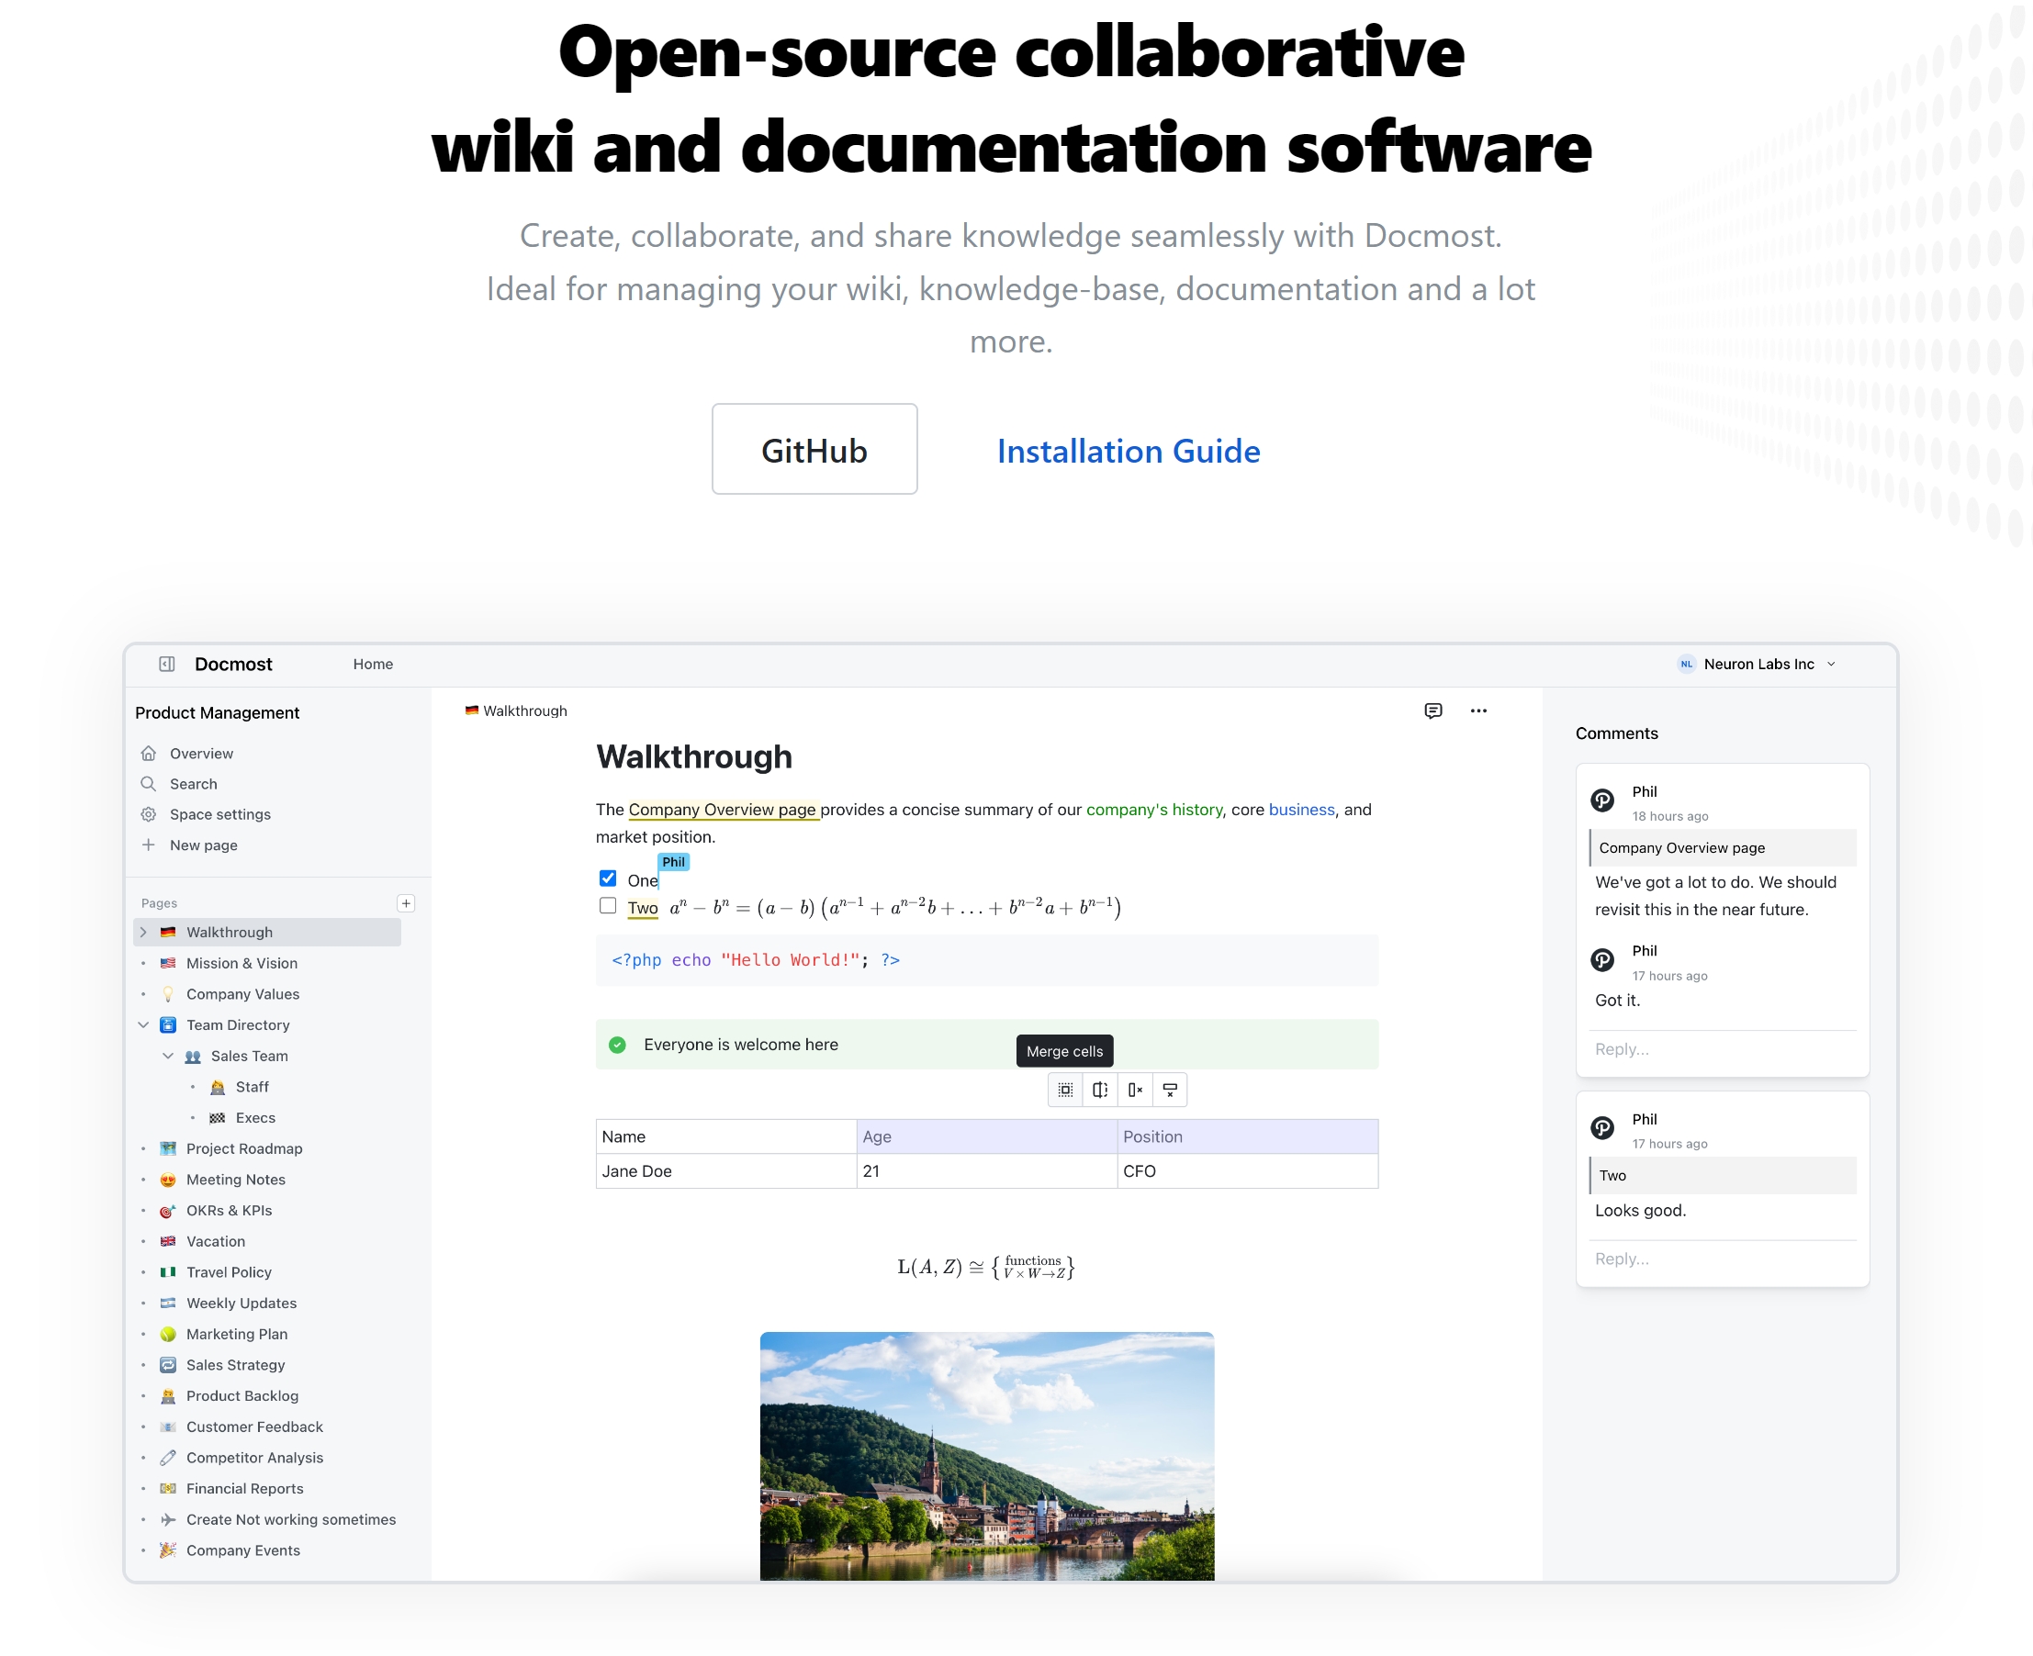Image resolution: width=2033 pixels, height=1656 pixels.
Task: Click the first comment's Reply field
Action: [1721, 1049]
